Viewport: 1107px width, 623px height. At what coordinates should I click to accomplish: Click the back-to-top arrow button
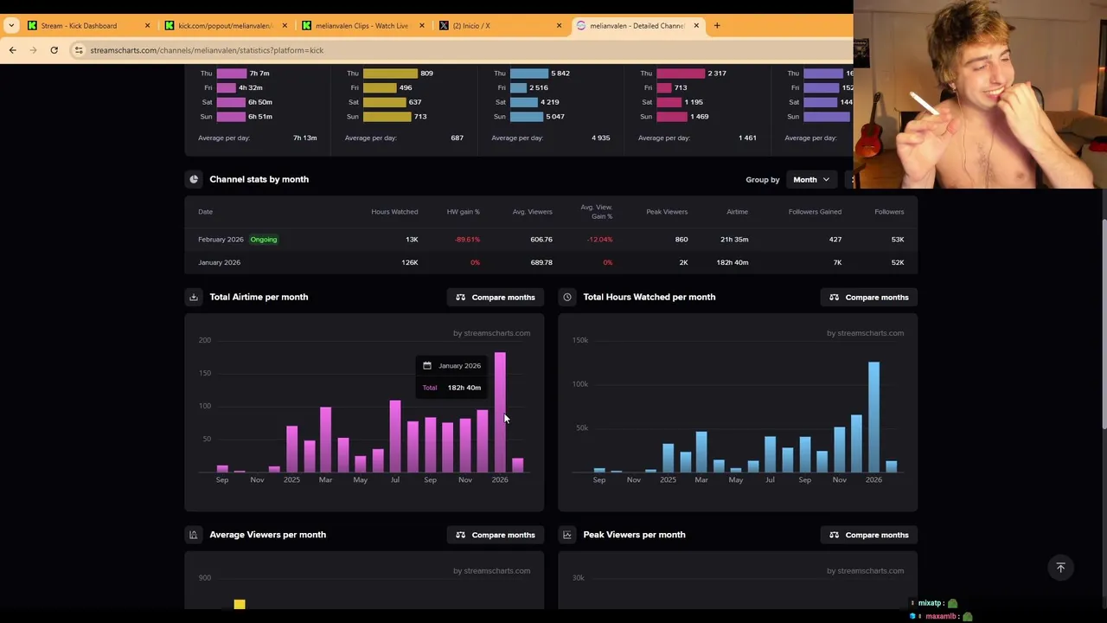(x=1060, y=568)
